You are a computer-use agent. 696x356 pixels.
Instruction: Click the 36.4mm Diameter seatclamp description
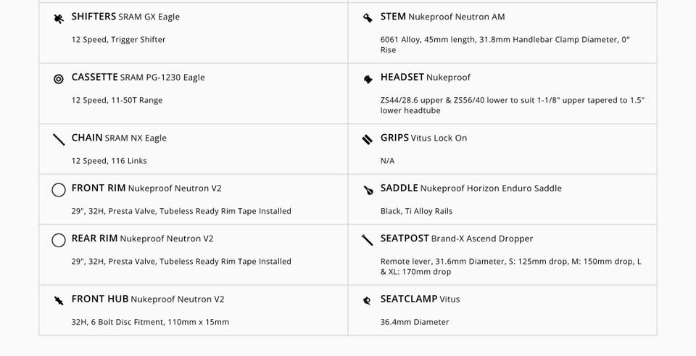pos(415,322)
